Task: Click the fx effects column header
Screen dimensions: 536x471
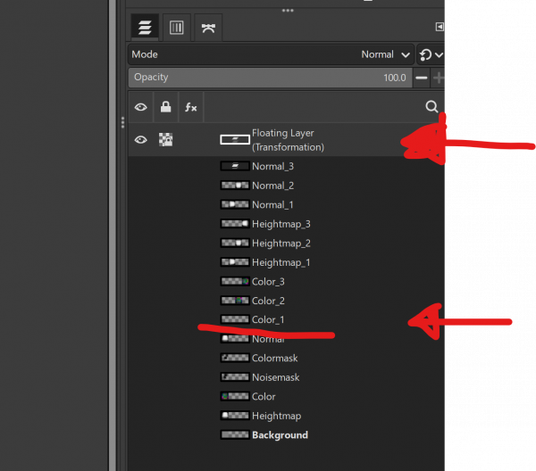Action: click(x=191, y=107)
